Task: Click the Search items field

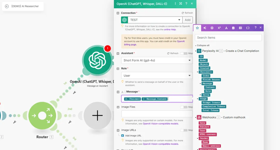Action: tap(228, 37)
